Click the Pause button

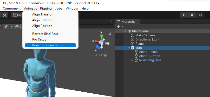[192, 15]
